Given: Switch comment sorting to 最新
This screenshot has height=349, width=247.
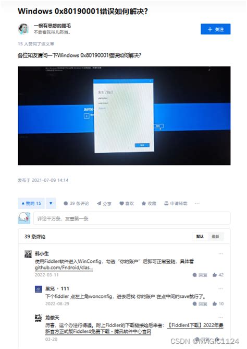Looking at the screenshot, I should point(215,236).
